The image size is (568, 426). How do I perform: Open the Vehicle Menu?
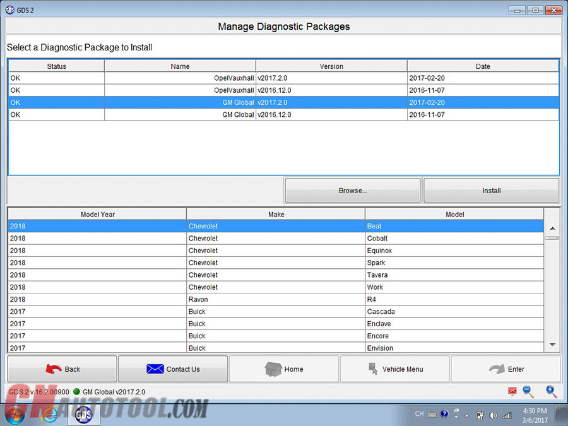pyautogui.click(x=395, y=369)
